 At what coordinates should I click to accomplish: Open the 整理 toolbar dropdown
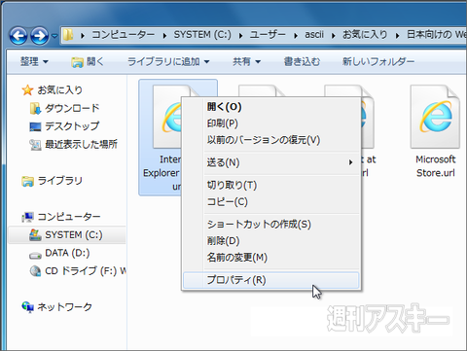coord(34,61)
